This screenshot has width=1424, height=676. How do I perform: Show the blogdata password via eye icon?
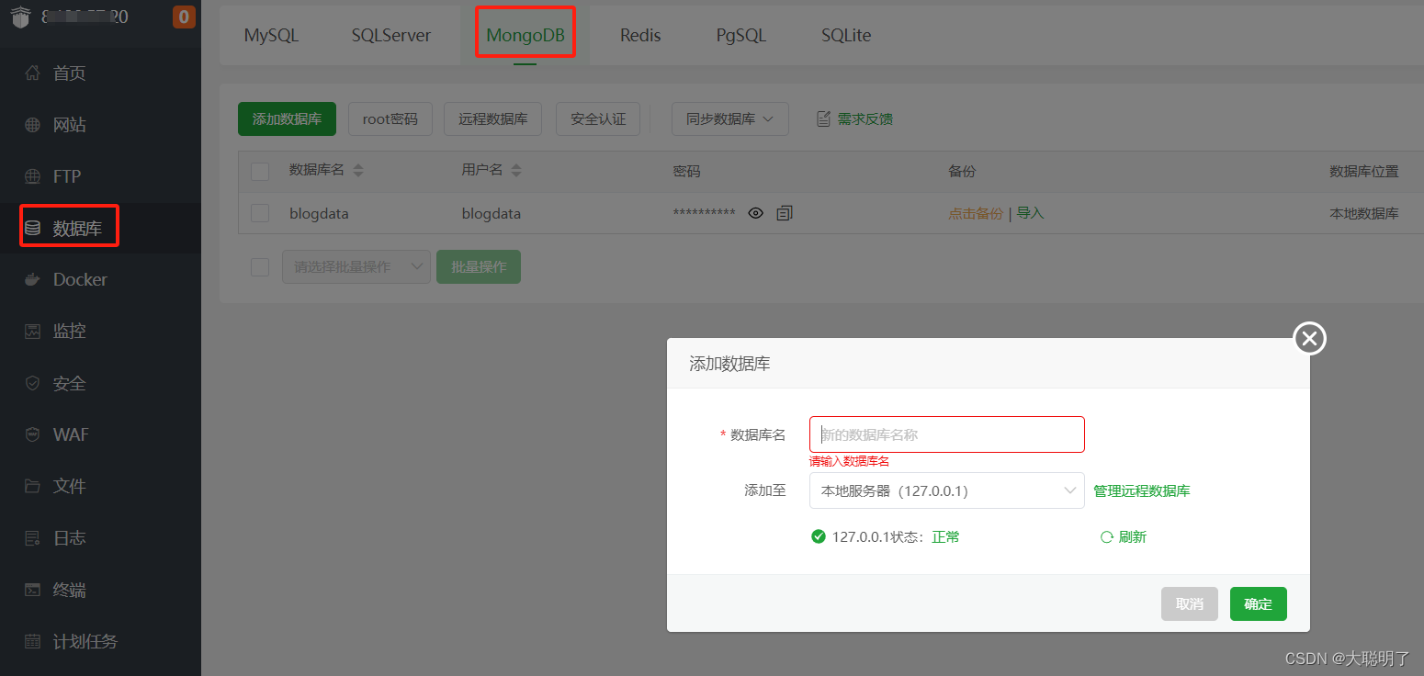click(x=756, y=213)
